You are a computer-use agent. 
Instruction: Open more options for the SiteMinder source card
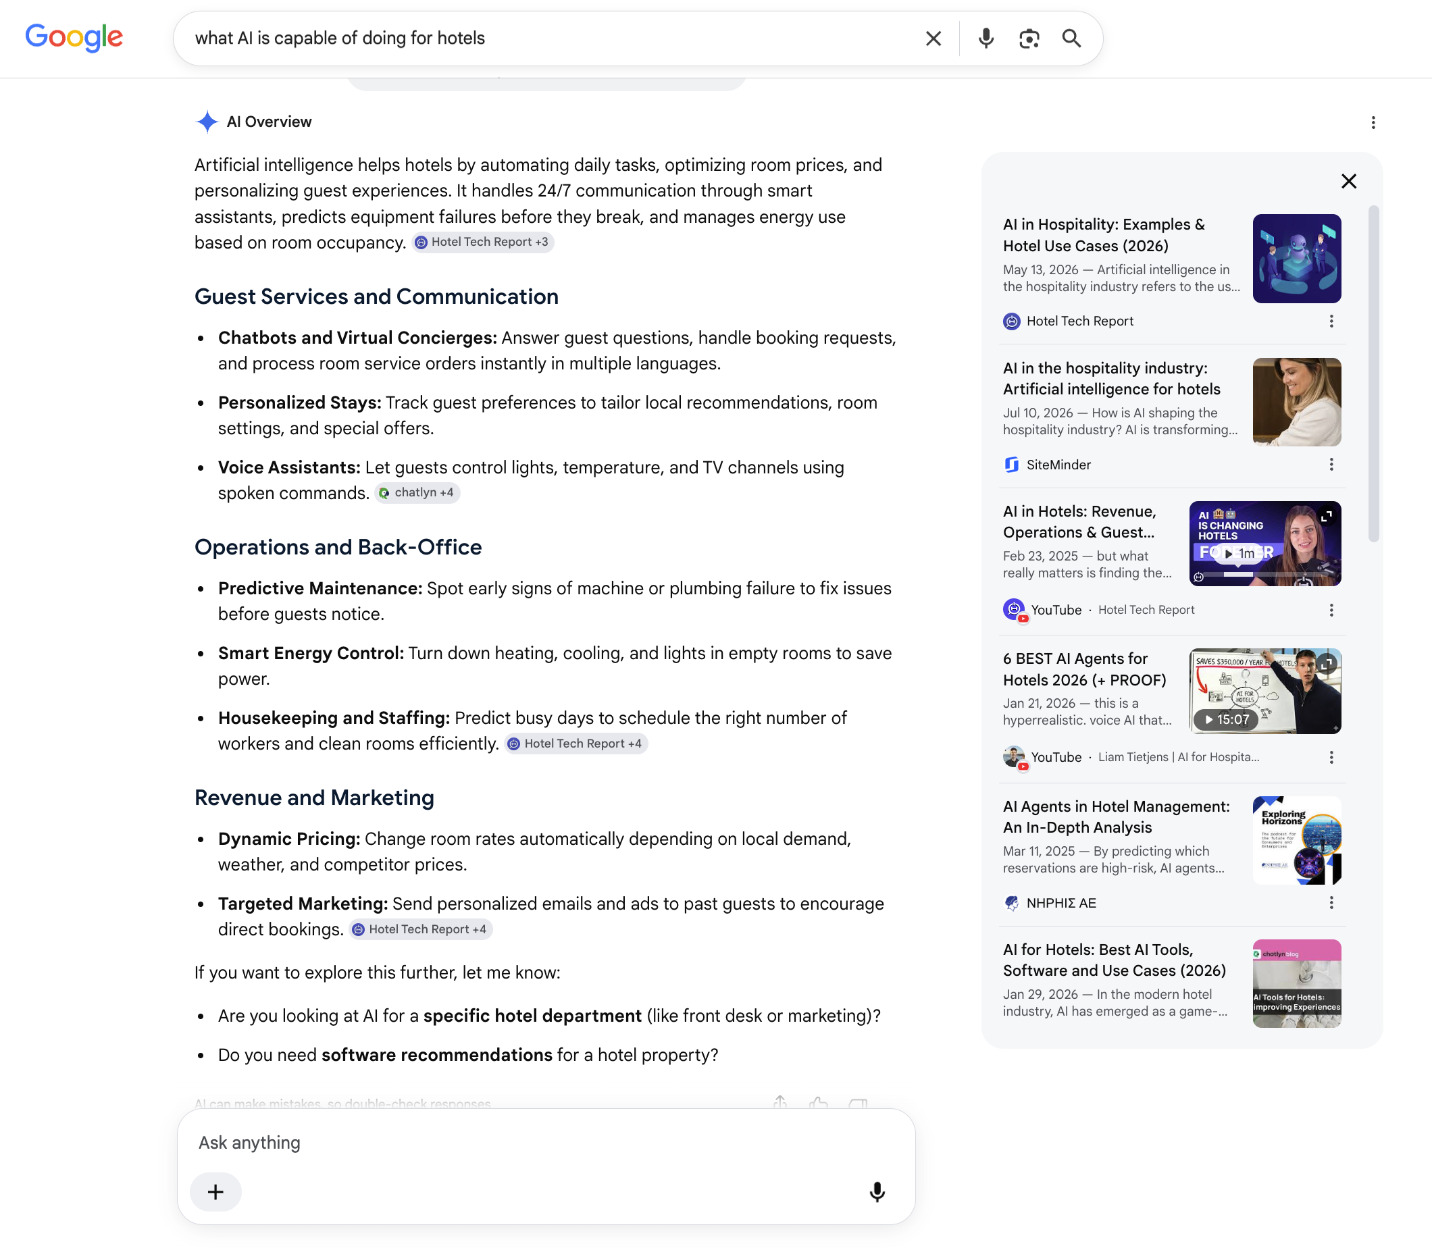1331,465
